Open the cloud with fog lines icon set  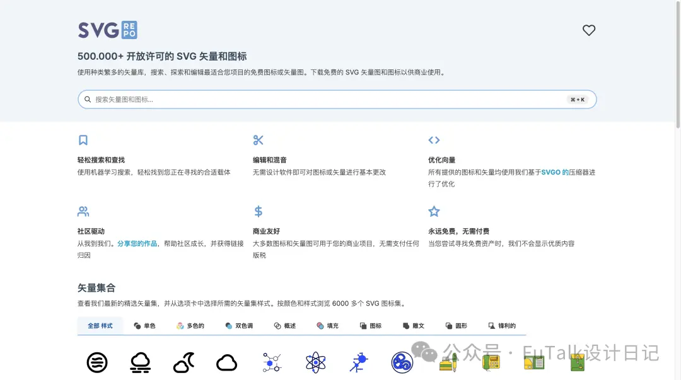coord(140,362)
